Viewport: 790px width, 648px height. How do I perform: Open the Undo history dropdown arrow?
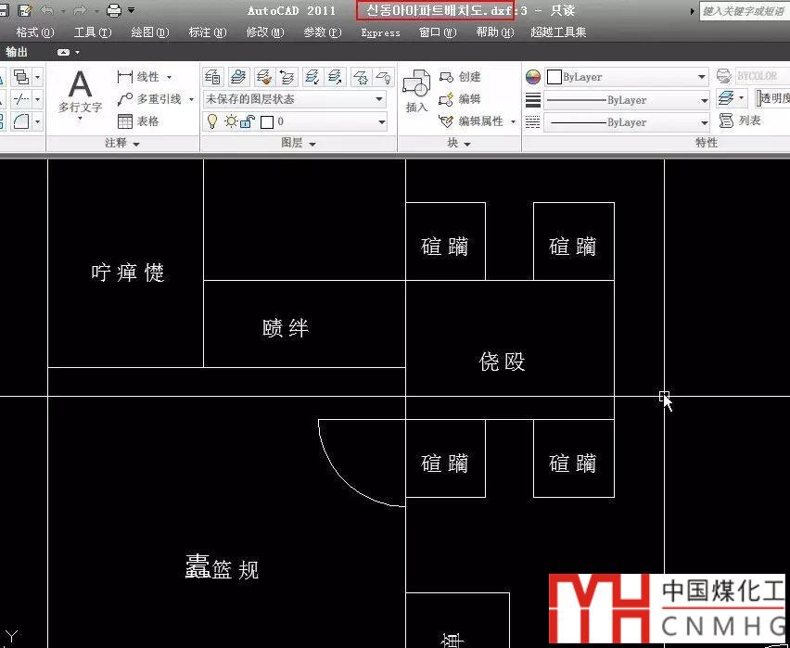pos(62,10)
